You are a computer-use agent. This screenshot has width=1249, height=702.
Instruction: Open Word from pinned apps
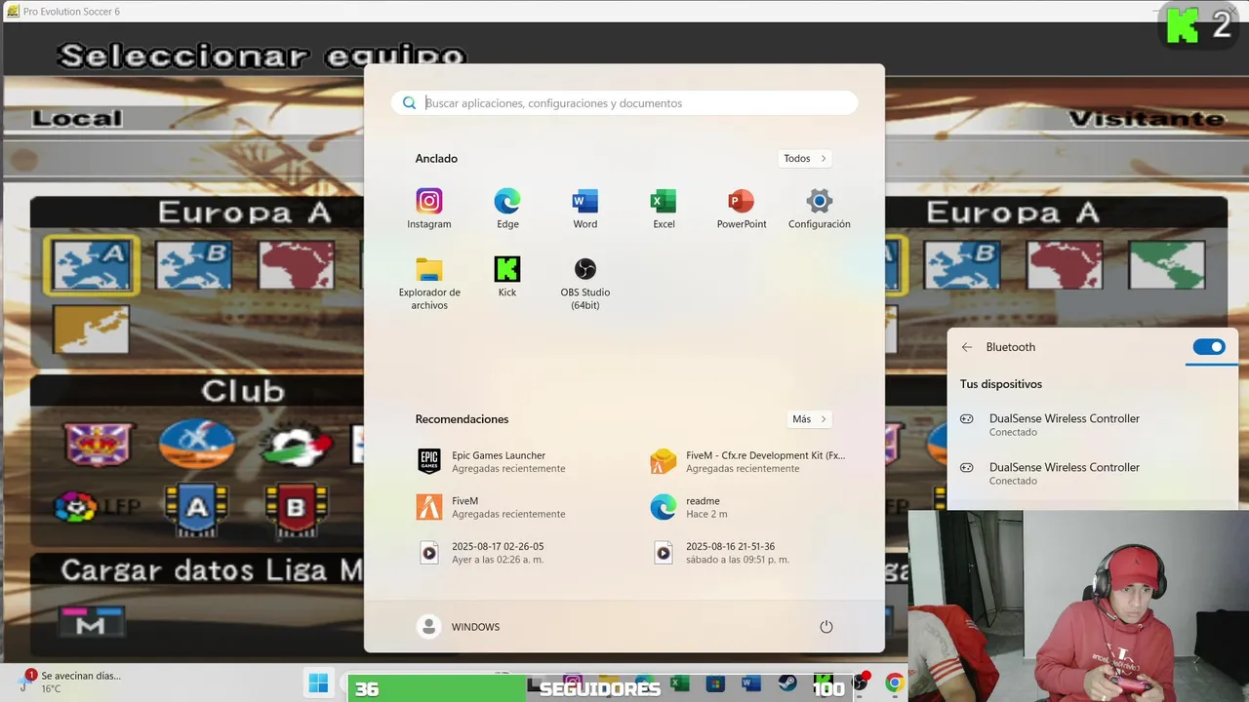(585, 209)
